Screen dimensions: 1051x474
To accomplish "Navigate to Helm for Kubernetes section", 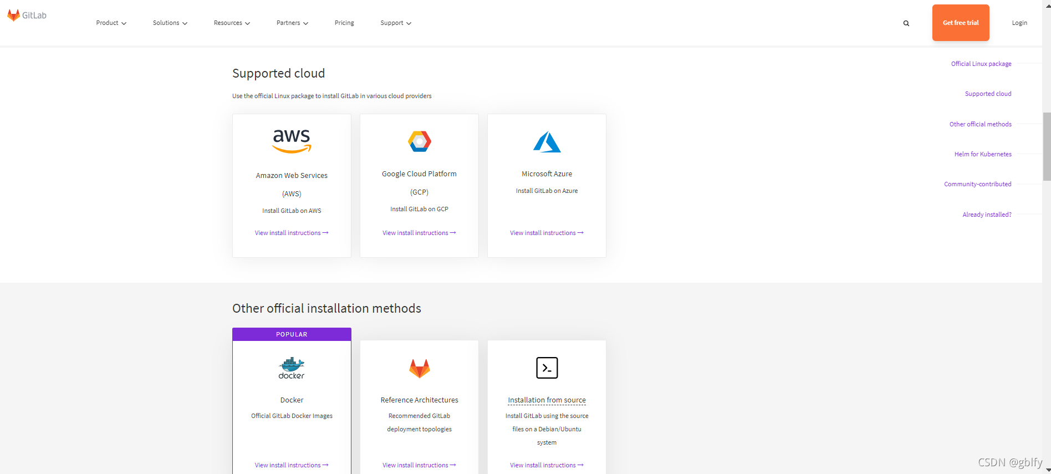I will [x=983, y=154].
